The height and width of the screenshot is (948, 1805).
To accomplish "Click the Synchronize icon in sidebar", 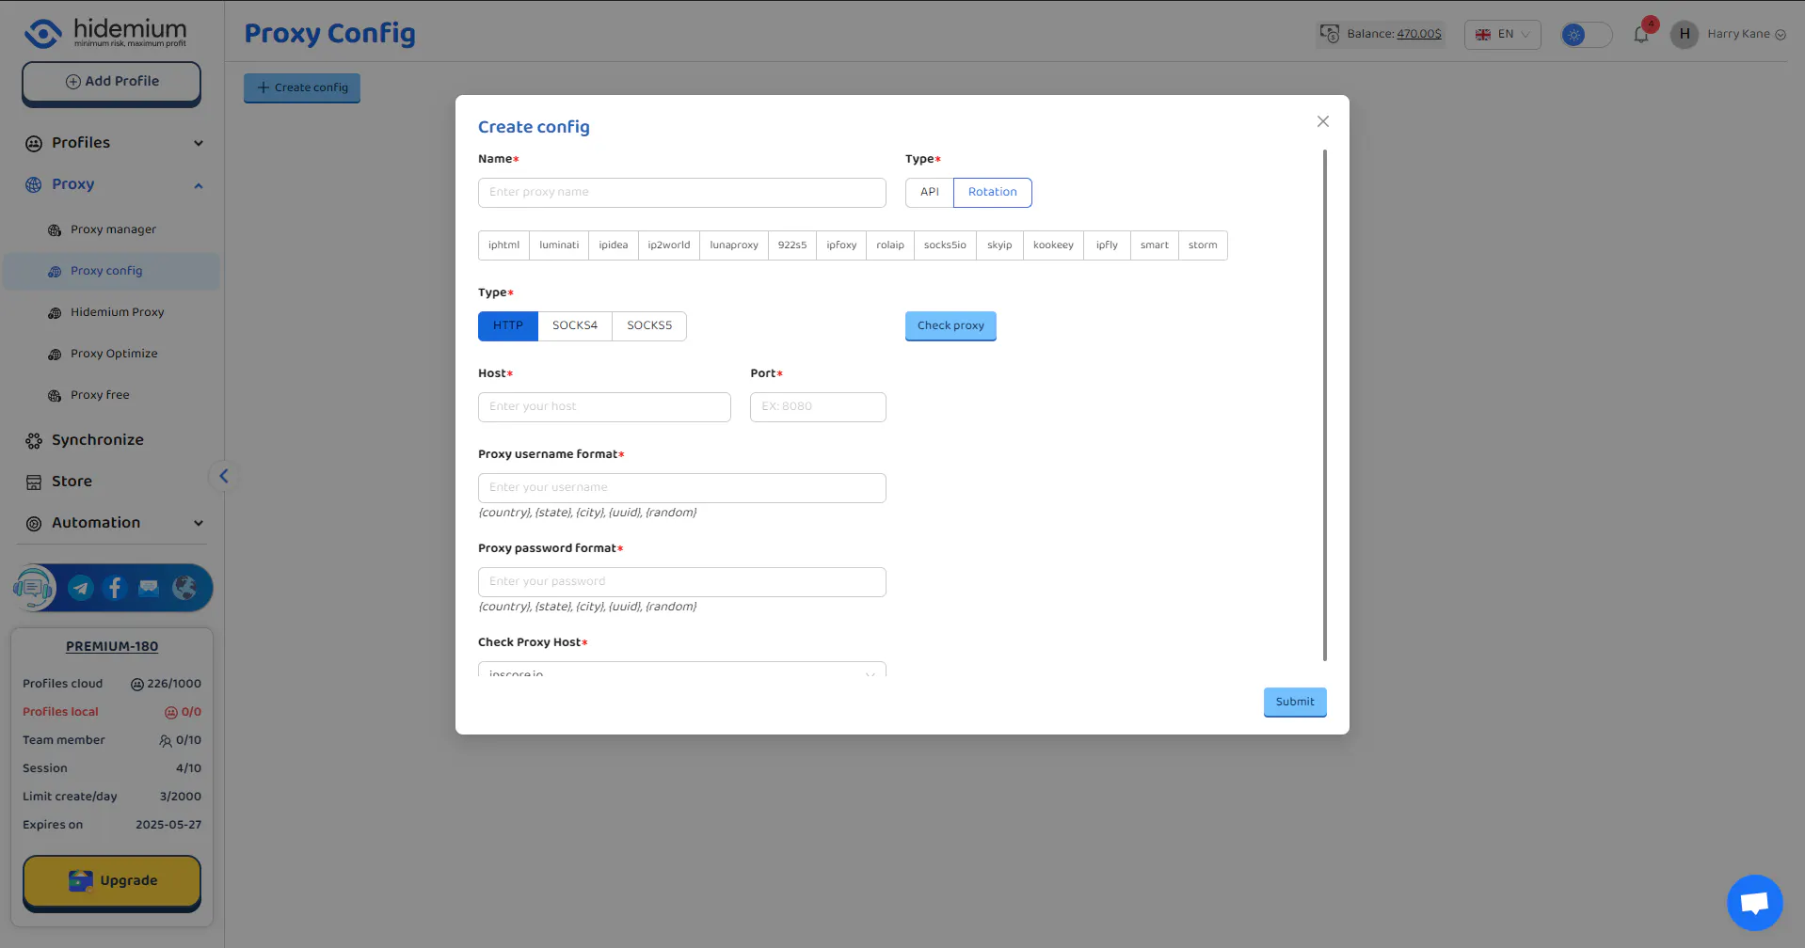I will 34,440.
